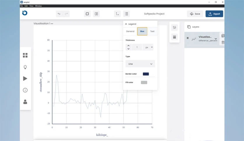Open the axes settings icon
Image resolution: width=244 pixels, height=141 pixels.
(117, 14)
